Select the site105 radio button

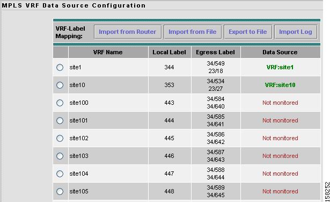point(60,191)
